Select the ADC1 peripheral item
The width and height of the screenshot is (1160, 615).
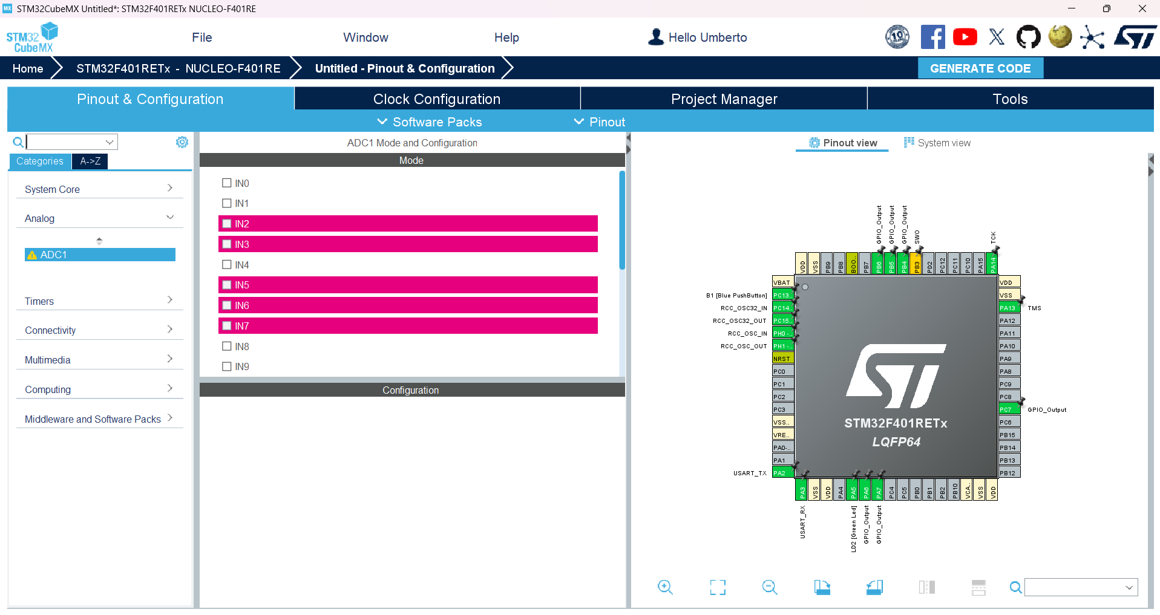click(100, 255)
